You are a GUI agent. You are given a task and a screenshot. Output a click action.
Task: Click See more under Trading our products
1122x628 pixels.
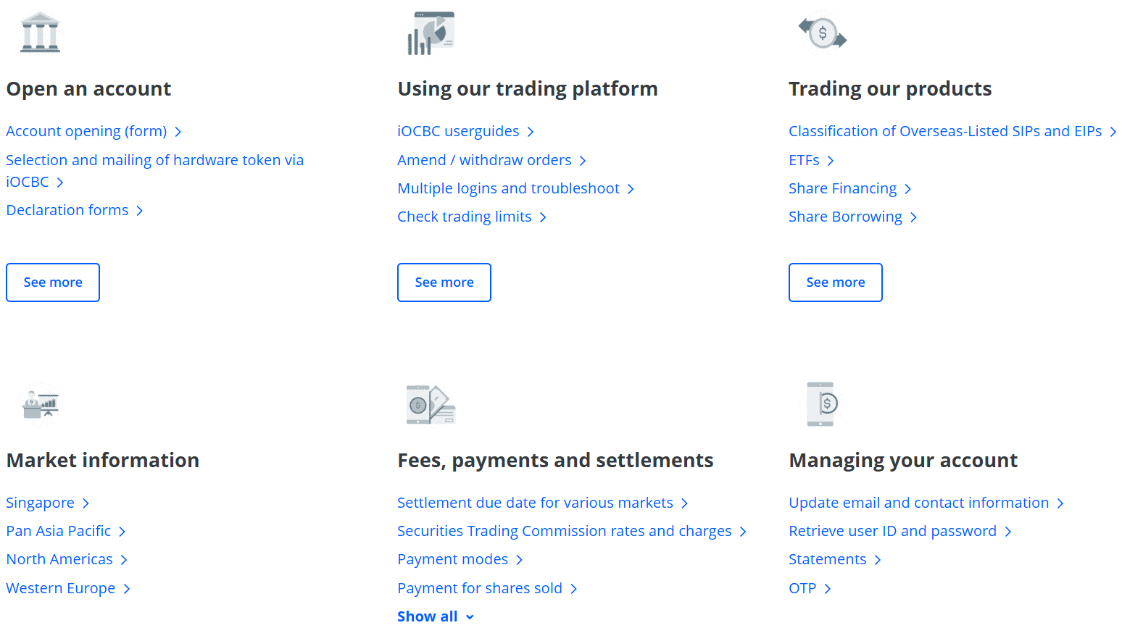point(835,282)
